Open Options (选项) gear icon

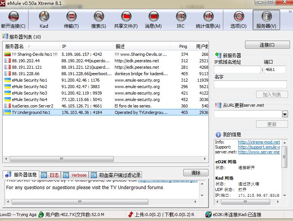coord(239,16)
